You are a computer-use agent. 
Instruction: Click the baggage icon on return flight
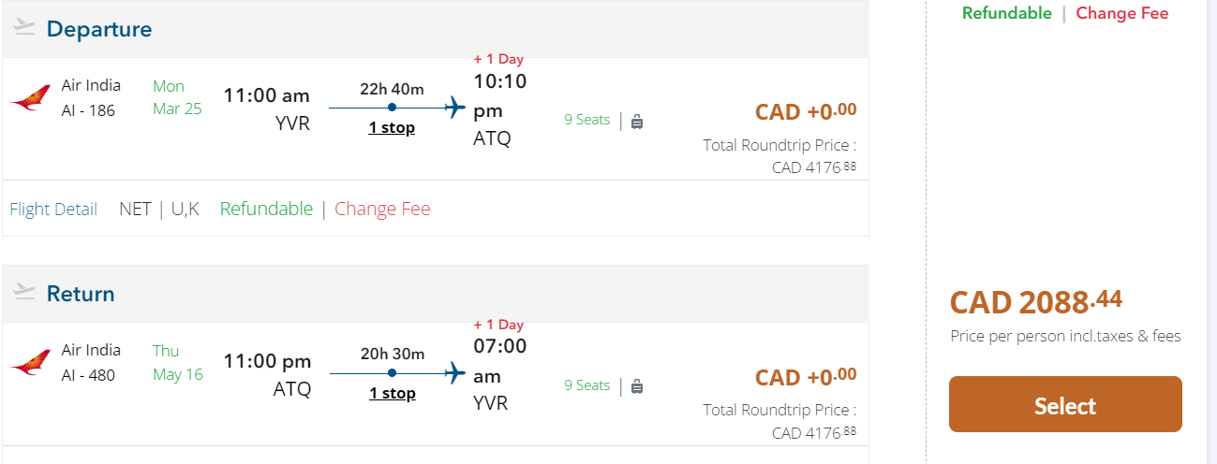pyautogui.click(x=637, y=385)
